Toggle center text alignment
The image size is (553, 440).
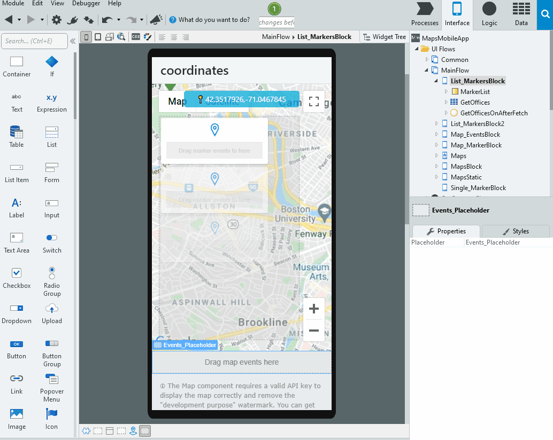[174, 37]
